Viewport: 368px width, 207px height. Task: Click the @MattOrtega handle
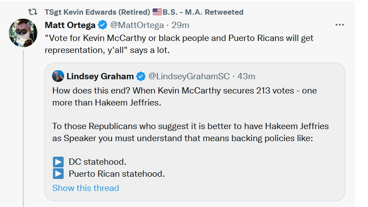click(x=137, y=24)
